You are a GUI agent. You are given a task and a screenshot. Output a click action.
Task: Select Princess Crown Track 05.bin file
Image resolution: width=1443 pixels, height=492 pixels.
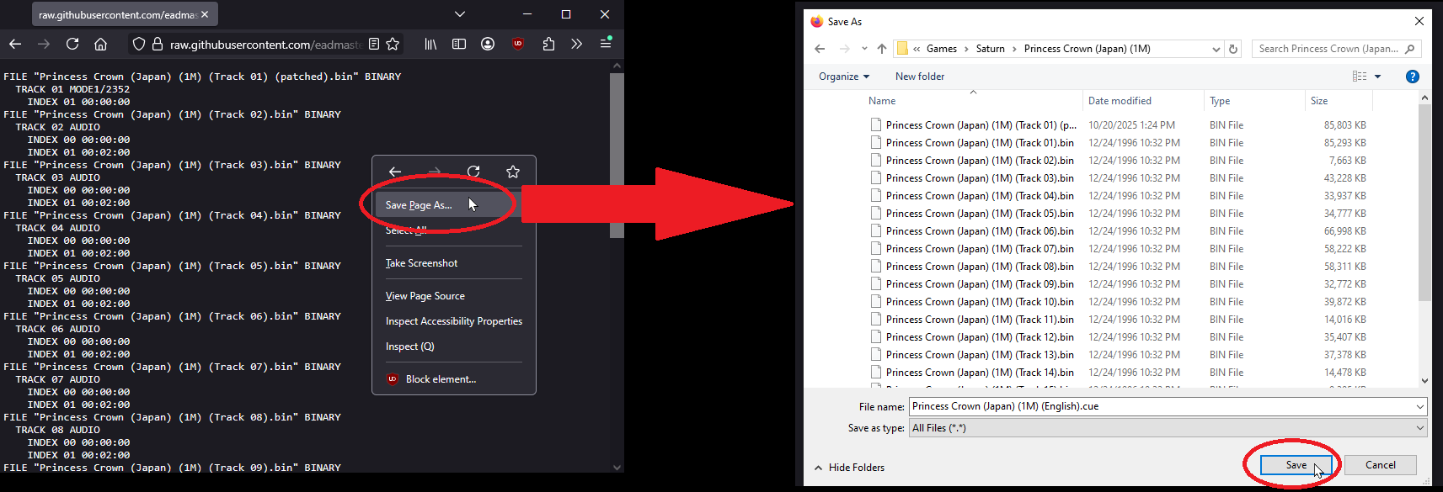coord(1117,214)
